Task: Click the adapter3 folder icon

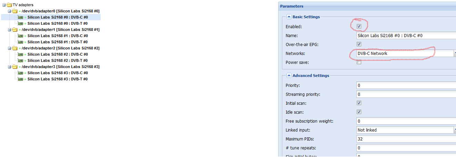Action: (x=14, y=67)
